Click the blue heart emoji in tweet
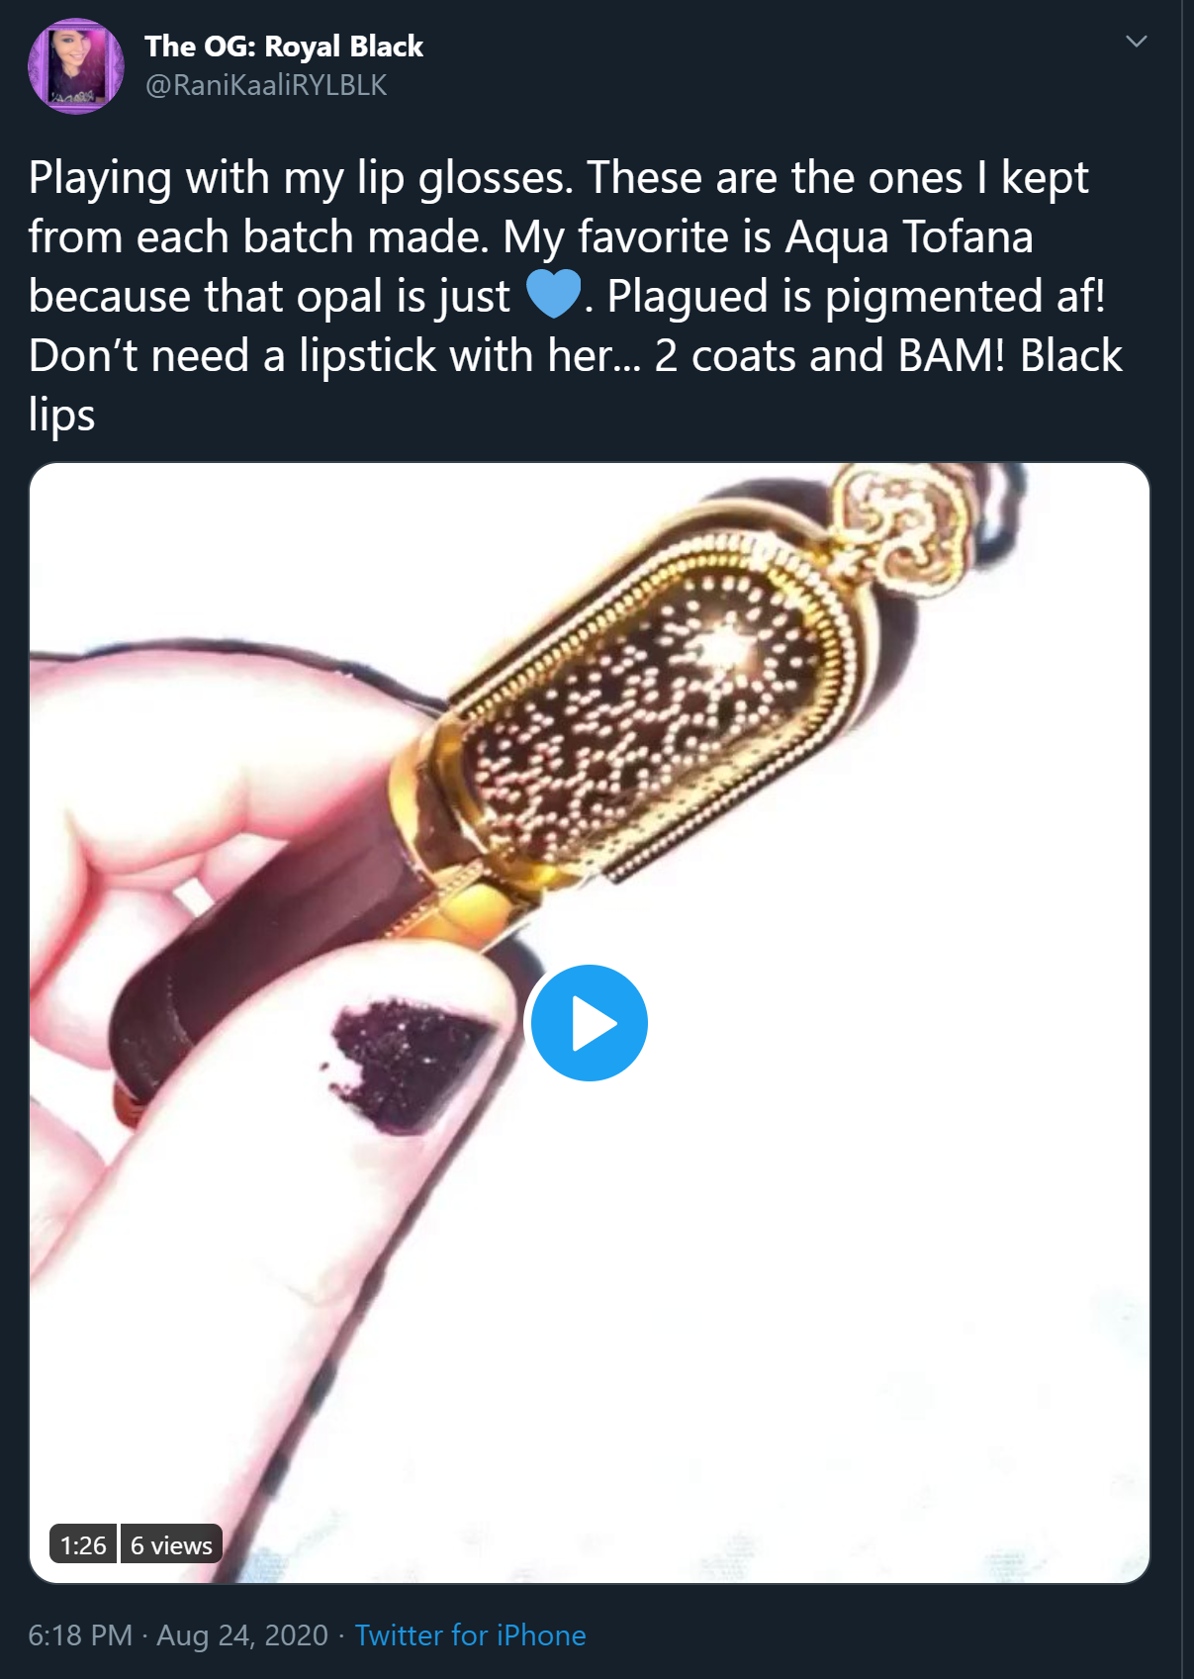This screenshot has width=1194, height=1679. pyautogui.click(x=553, y=296)
